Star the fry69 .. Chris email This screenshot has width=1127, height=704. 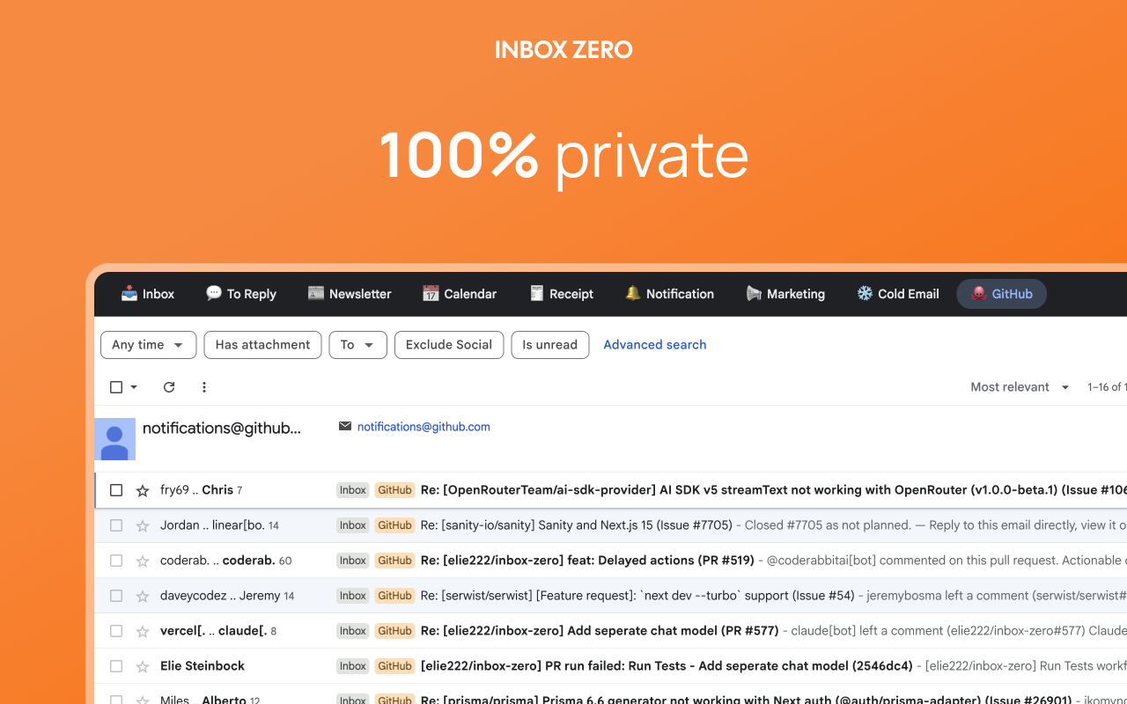(143, 490)
